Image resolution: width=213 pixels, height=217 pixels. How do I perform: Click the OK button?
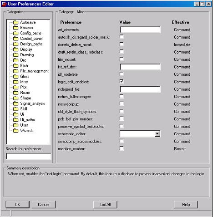click(17, 205)
